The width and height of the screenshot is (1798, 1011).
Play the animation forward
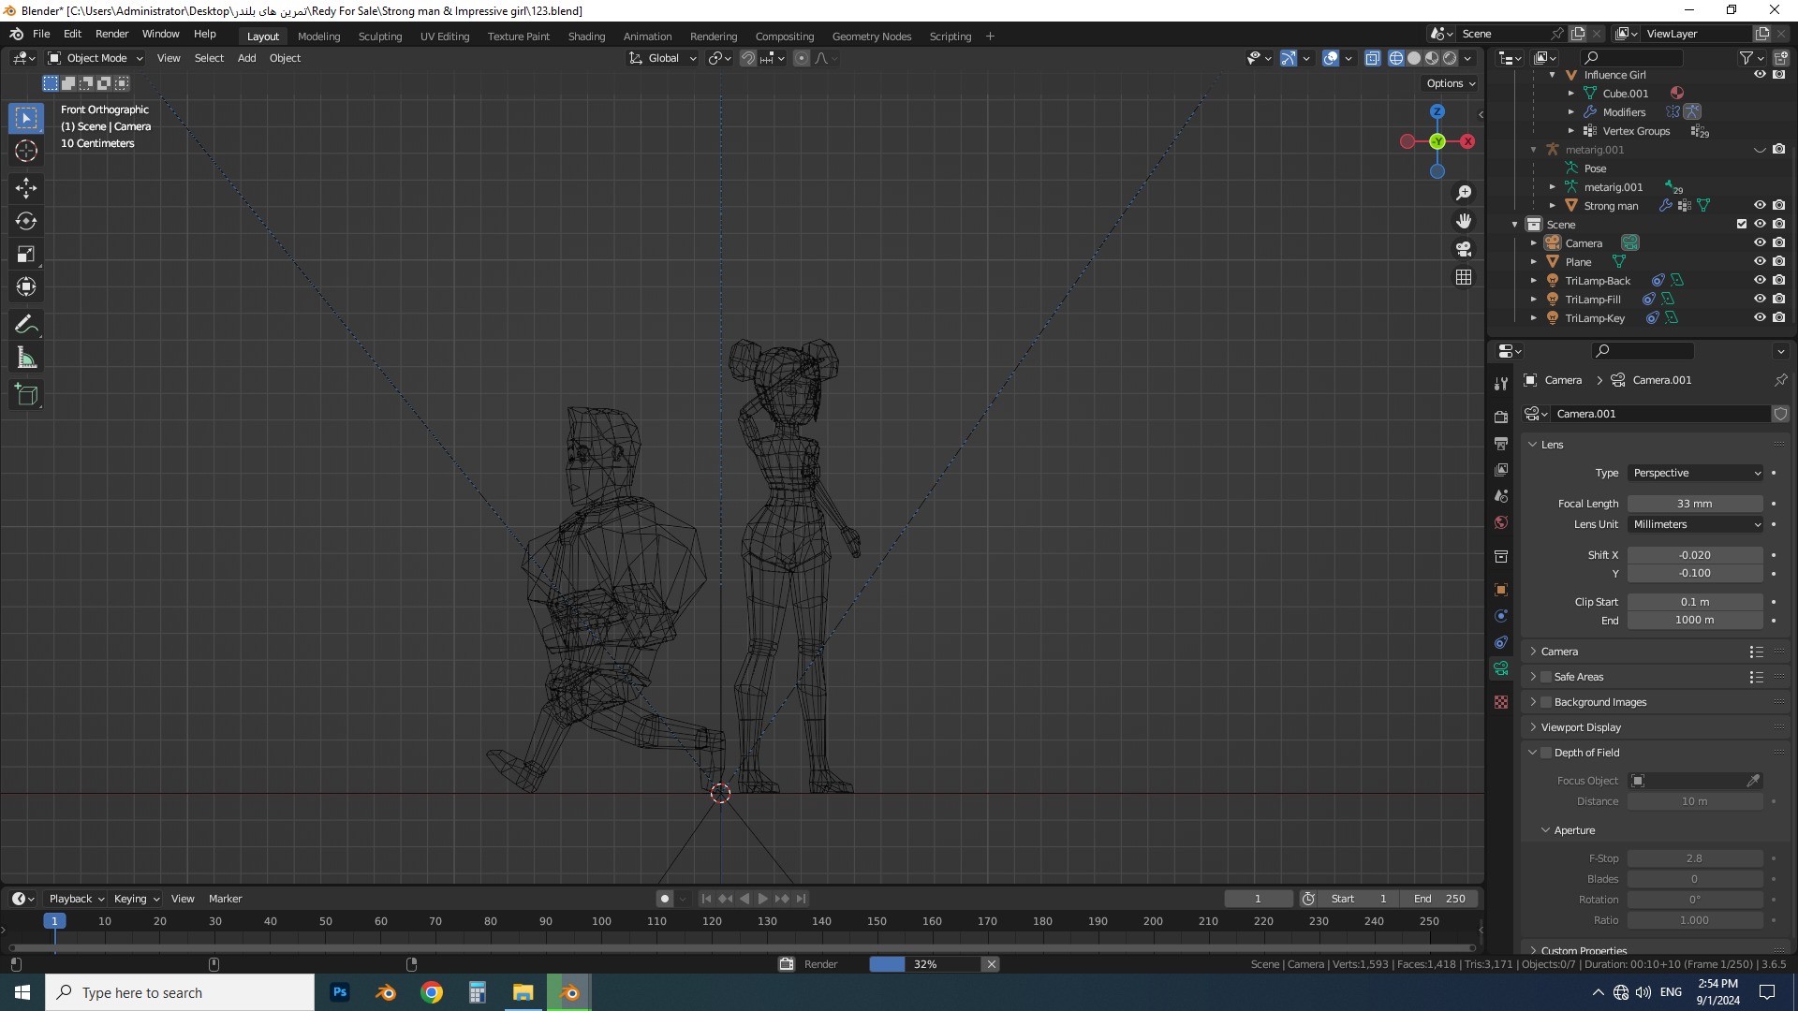[x=763, y=899]
